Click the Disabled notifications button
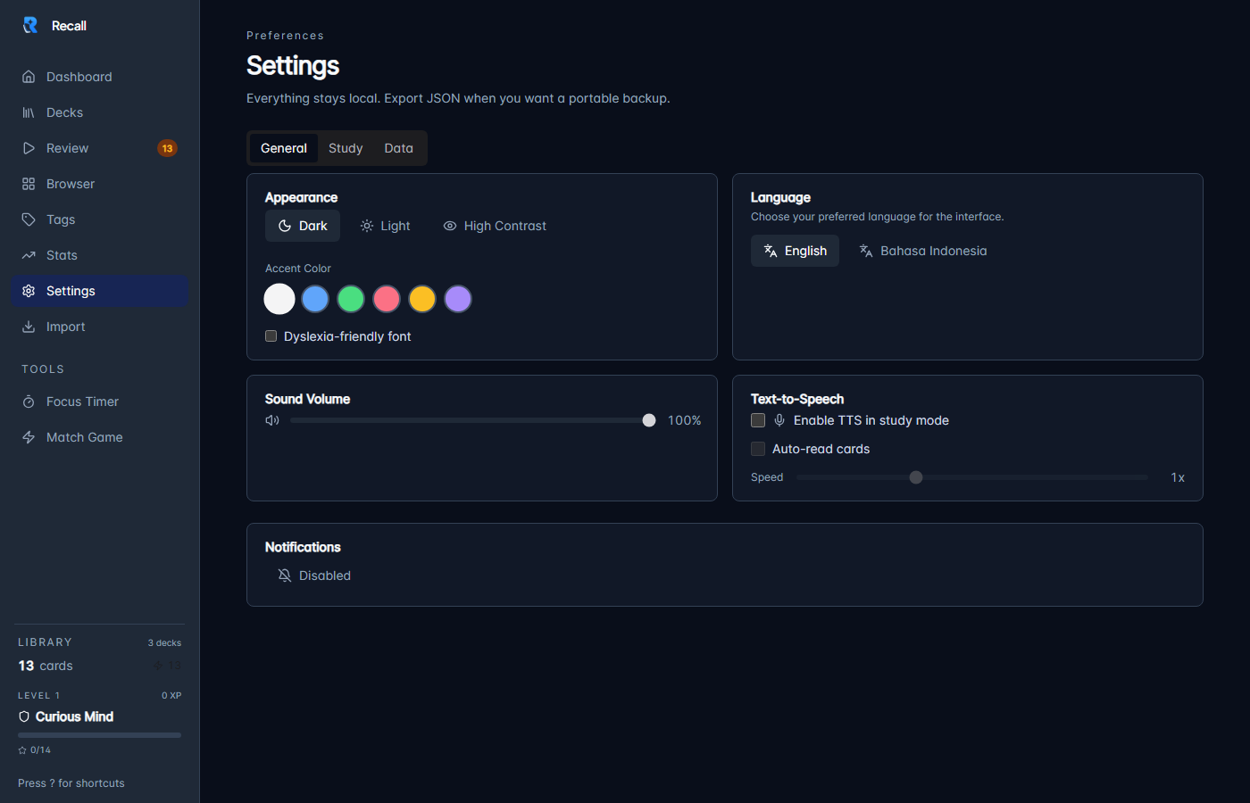The width and height of the screenshot is (1250, 803). click(x=314, y=575)
